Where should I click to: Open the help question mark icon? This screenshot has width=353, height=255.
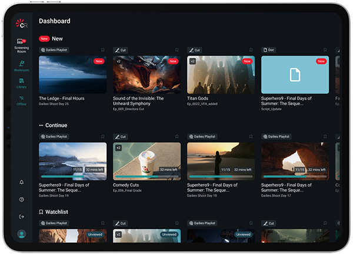pos(22,200)
